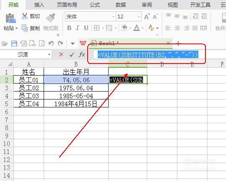Align text left

pyautogui.click(x=168, y=28)
